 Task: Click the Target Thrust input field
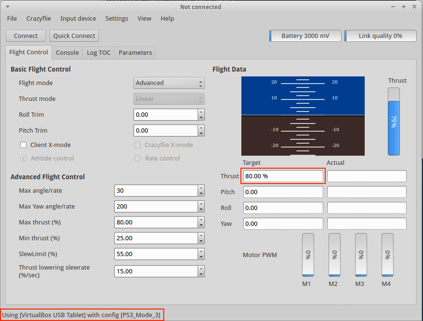tap(283, 176)
